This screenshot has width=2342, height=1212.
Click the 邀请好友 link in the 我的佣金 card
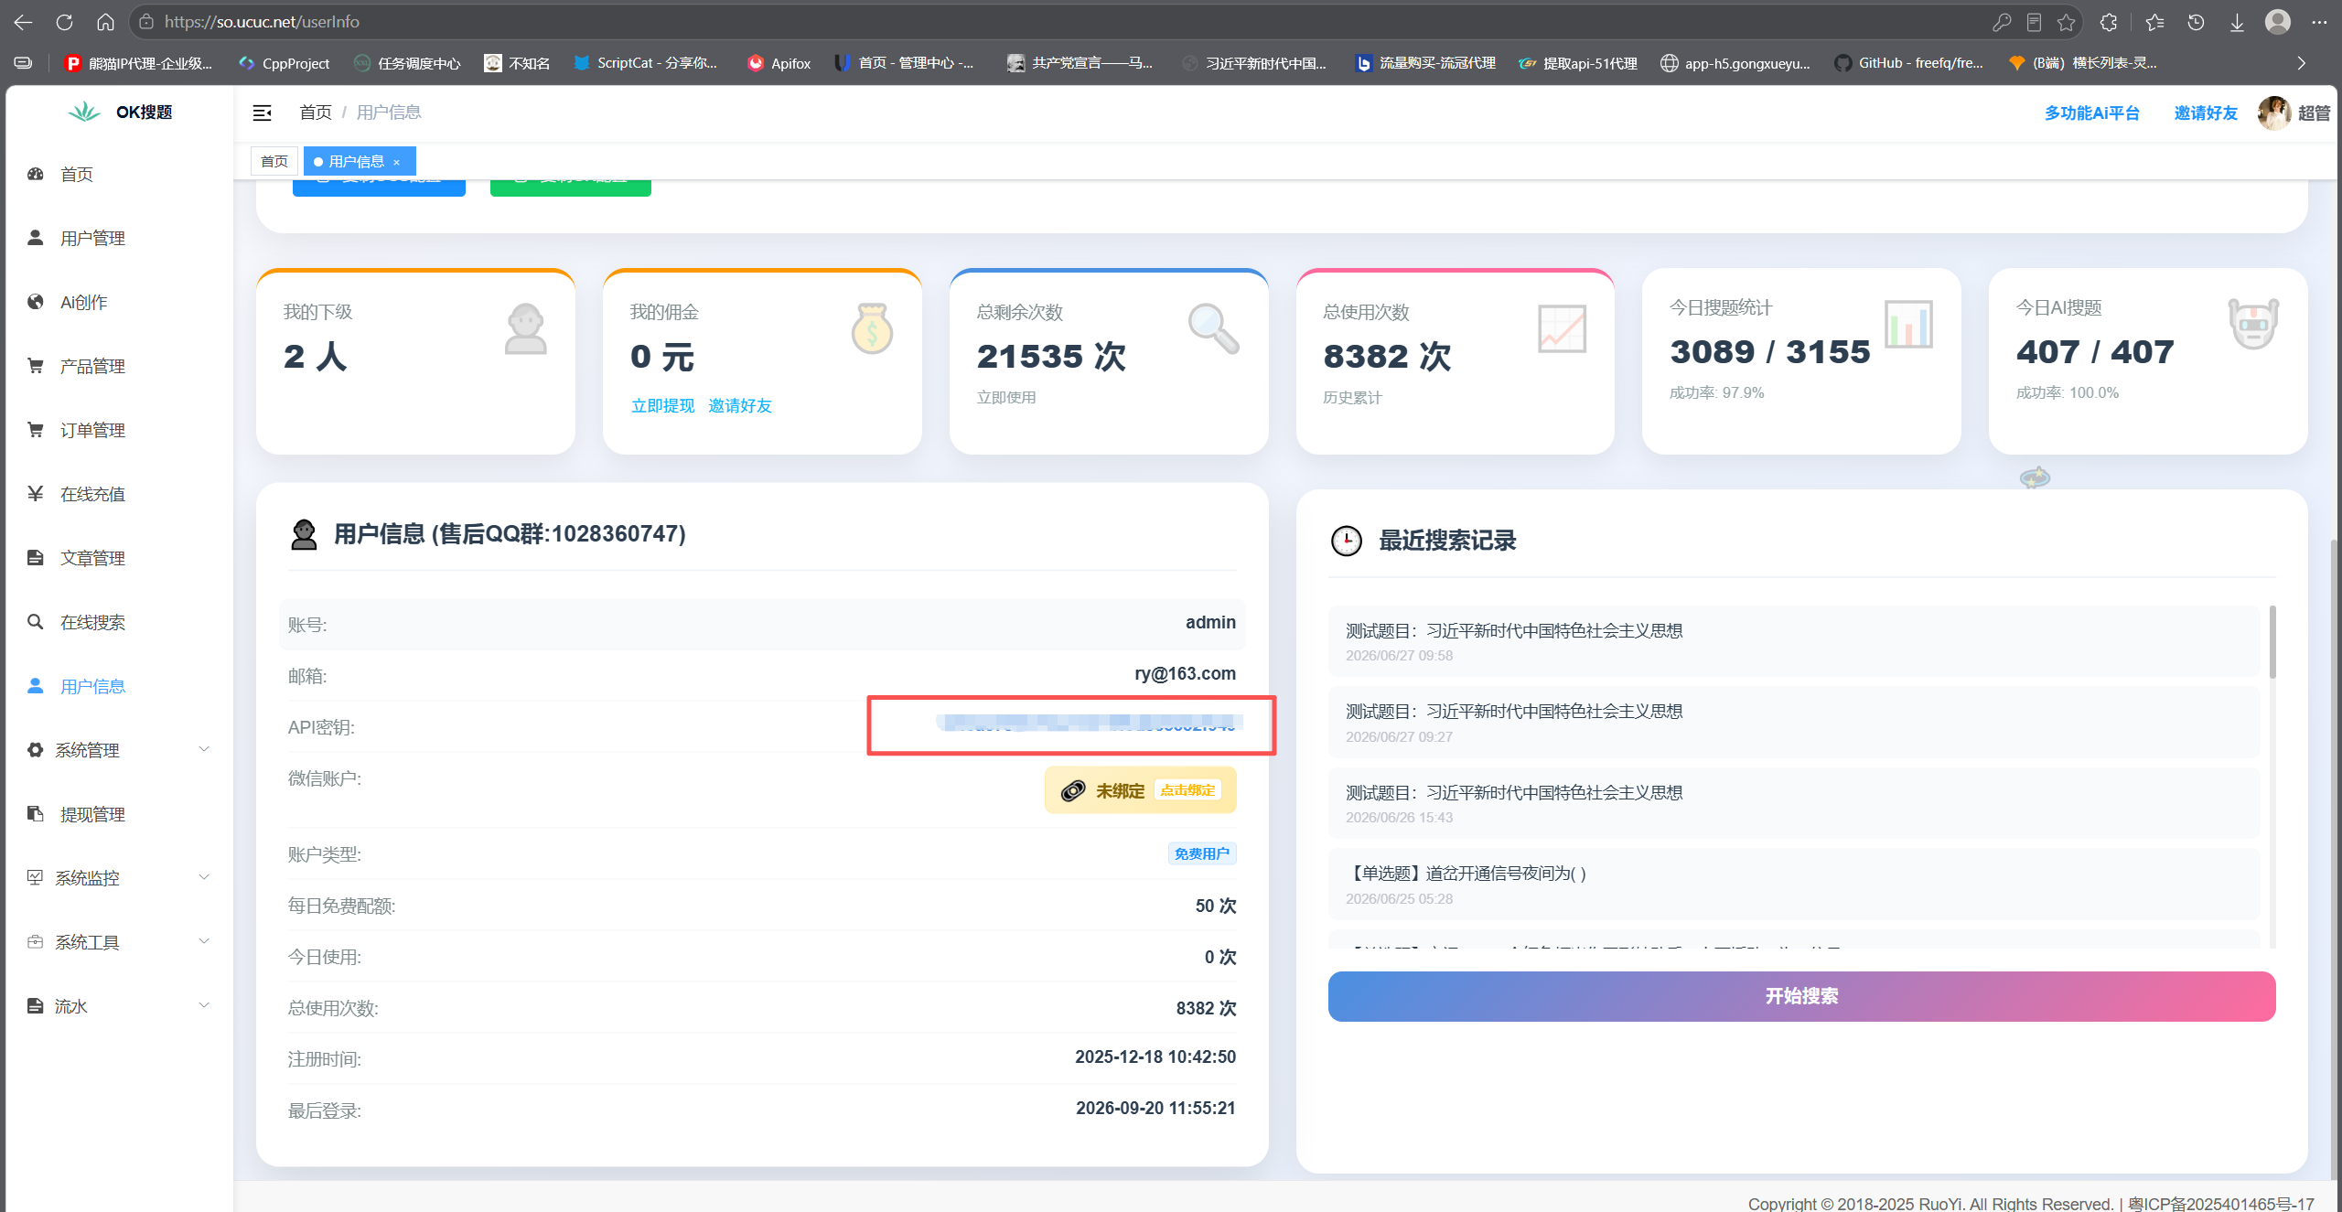740,405
